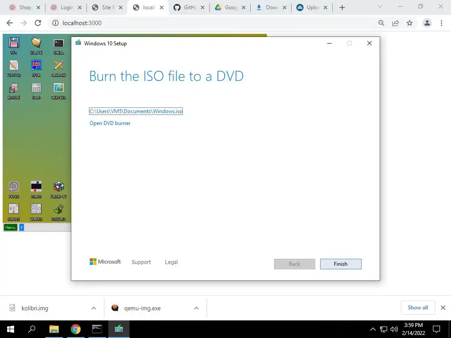The image size is (451, 338).
Task: Launch the PIPES game icon
Action: 14,189
